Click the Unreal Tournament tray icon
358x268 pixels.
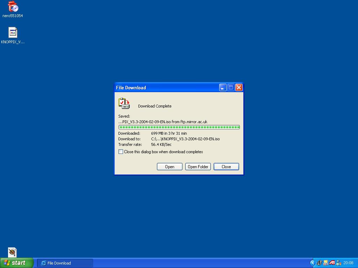coord(320,263)
